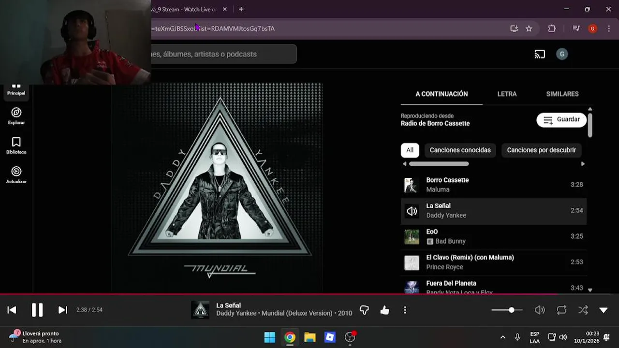Play EoO by Bad Bunny in the queue

tap(493, 236)
